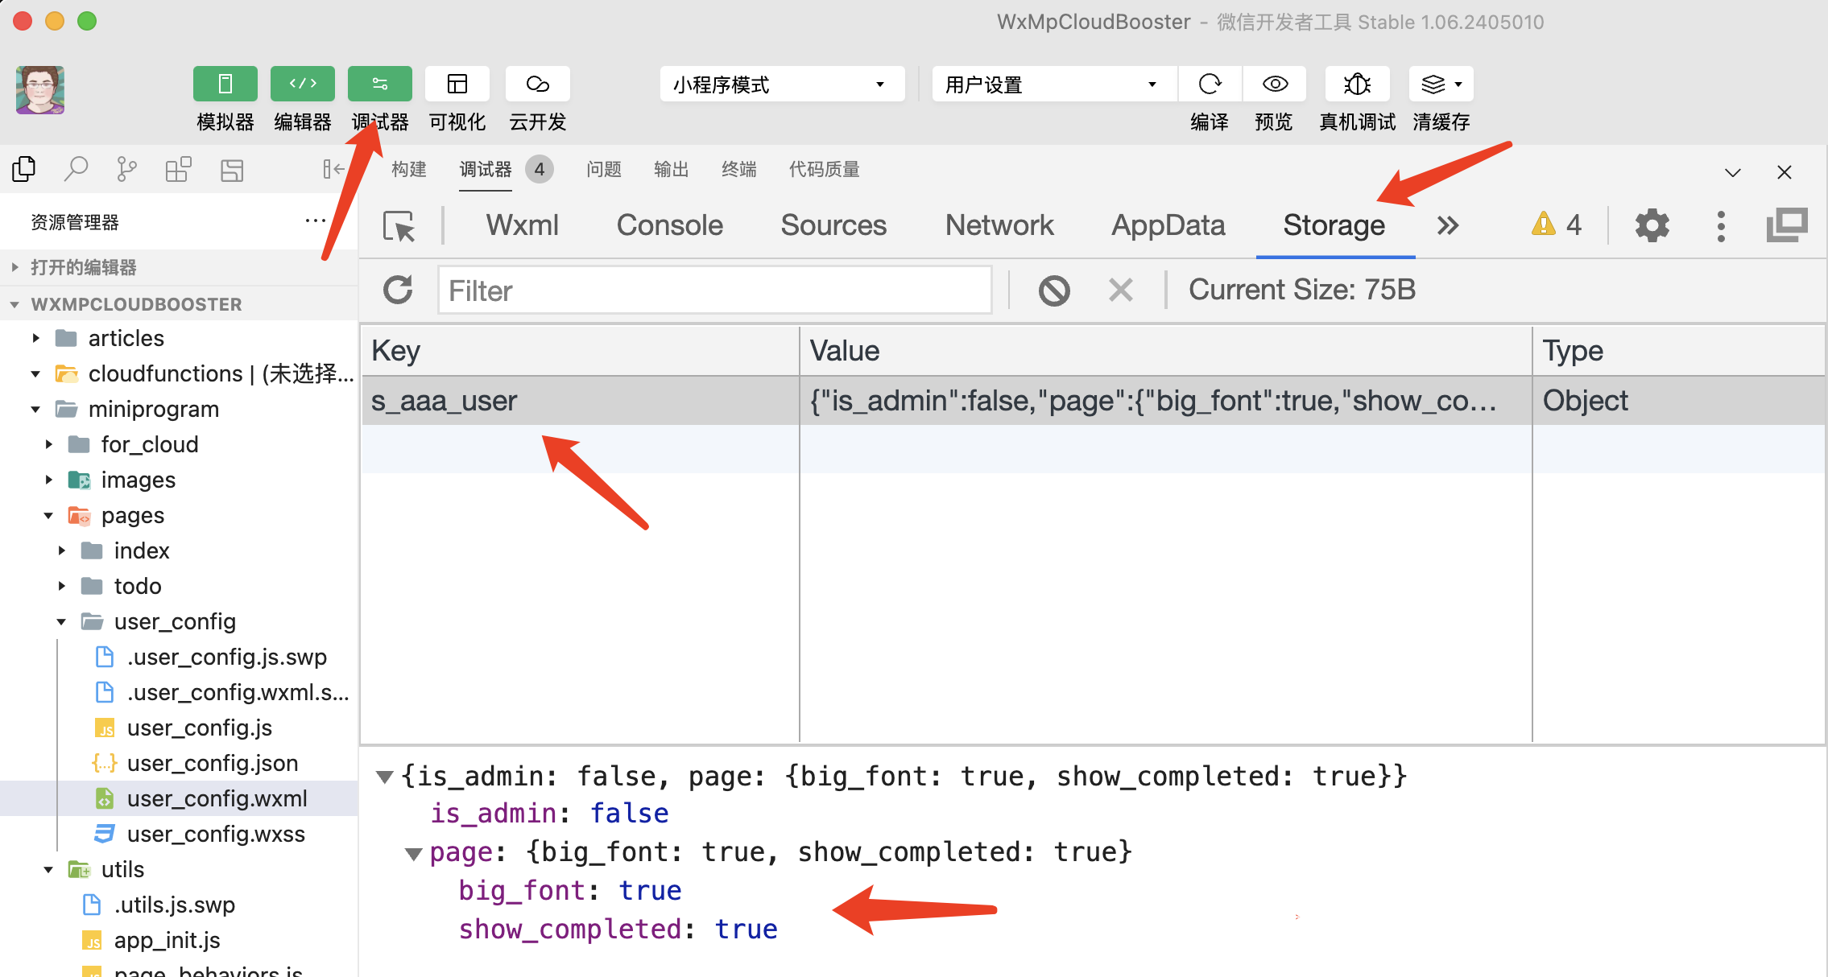The image size is (1828, 977).
Task: Click the 真机调试 bug icon
Action: pyautogui.click(x=1357, y=84)
